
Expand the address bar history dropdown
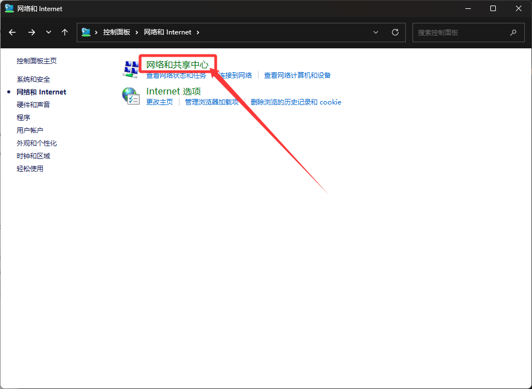tap(376, 32)
